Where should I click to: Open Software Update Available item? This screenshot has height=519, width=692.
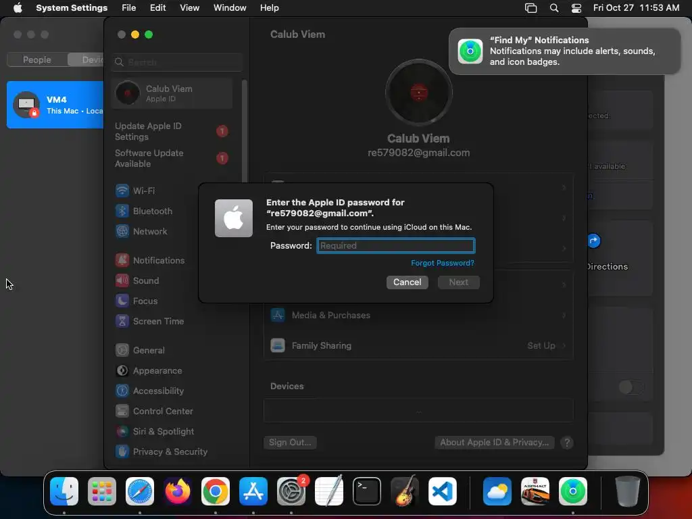coord(172,158)
